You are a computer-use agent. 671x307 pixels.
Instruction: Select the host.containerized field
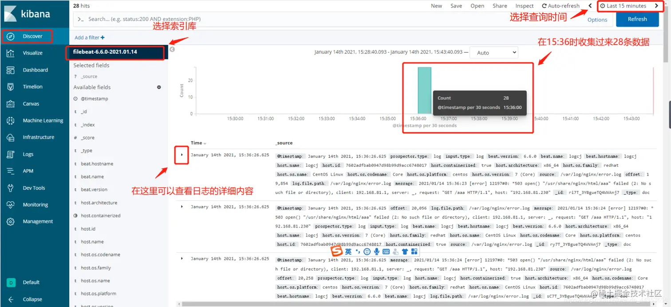100,216
